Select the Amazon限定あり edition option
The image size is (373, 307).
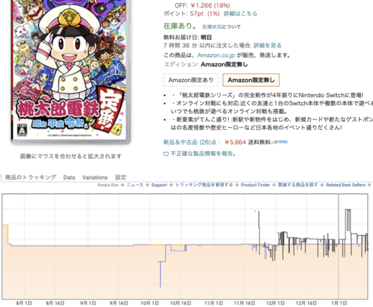point(191,80)
